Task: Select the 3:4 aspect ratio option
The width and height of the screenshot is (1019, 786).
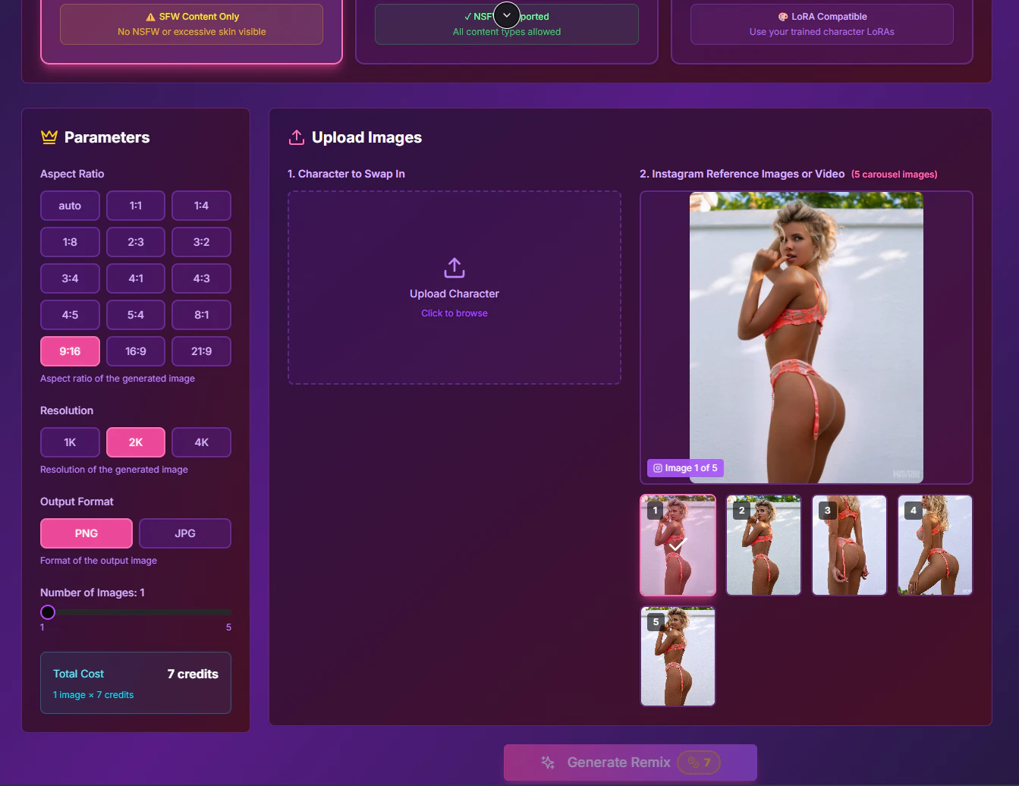Action: coord(70,278)
